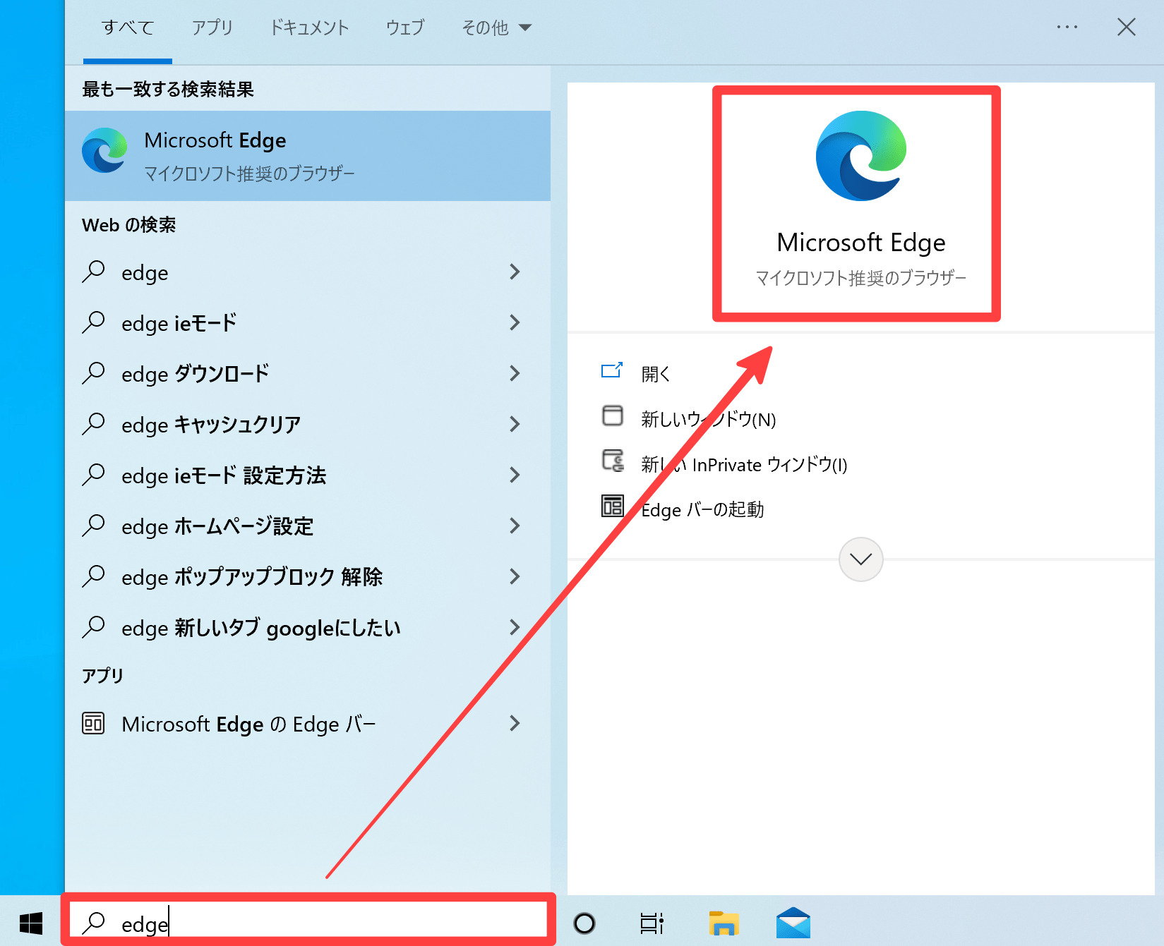This screenshot has height=946, width=1164.
Task: Open Task View on taskbar
Action: (x=652, y=923)
